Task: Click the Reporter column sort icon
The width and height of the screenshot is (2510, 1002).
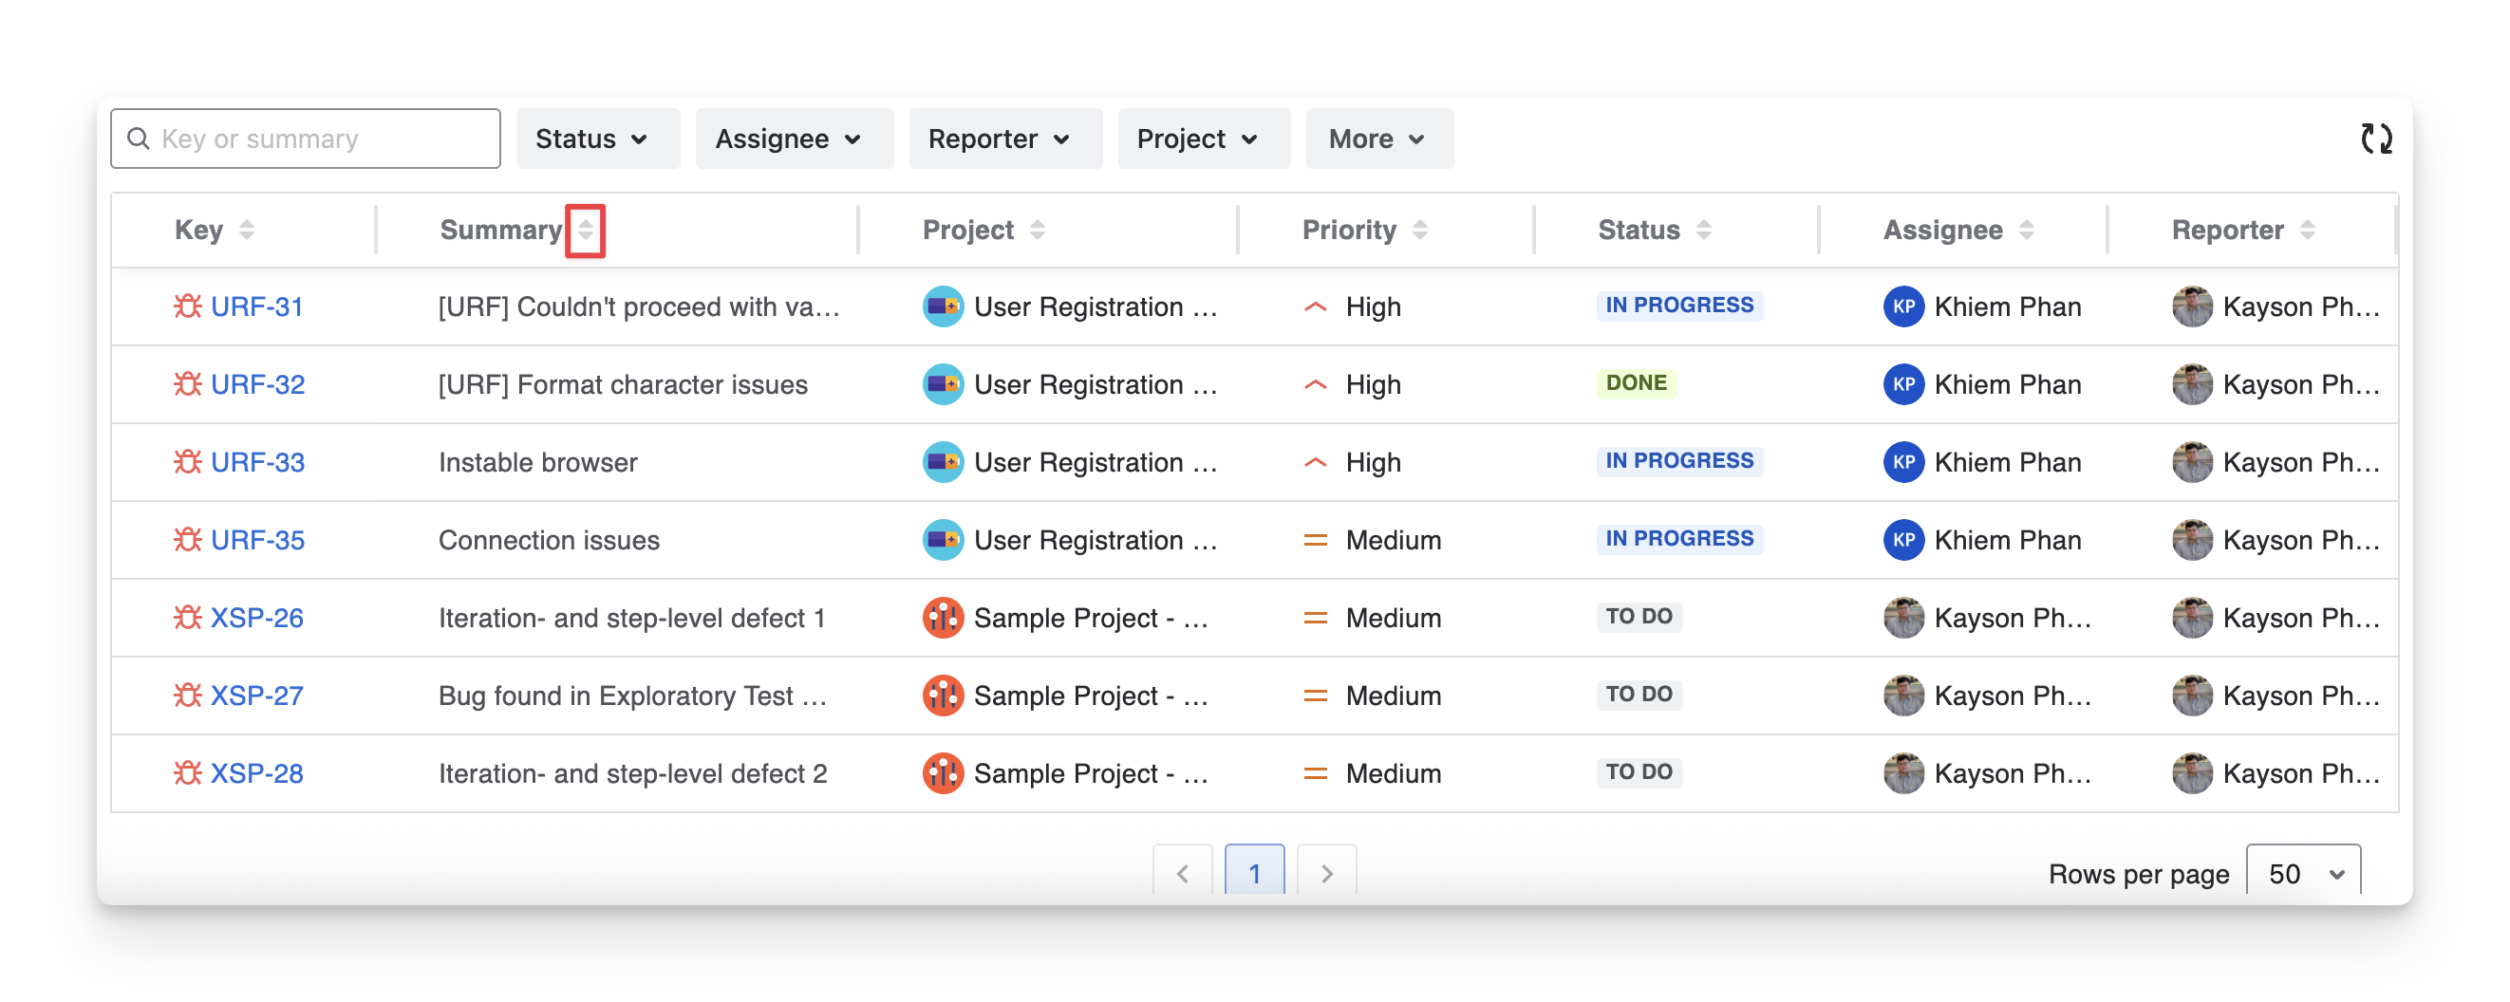Action: coord(2306,231)
